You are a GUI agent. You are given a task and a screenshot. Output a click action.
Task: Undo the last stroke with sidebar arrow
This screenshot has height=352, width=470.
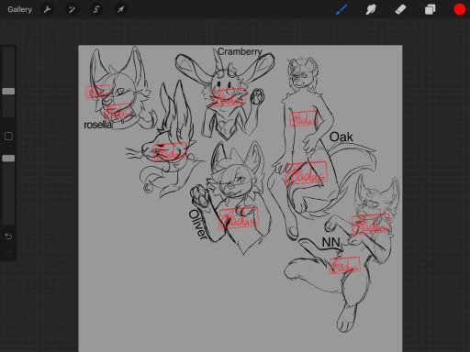click(8, 236)
